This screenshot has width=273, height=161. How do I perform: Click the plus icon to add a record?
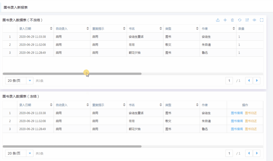point(225,20)
